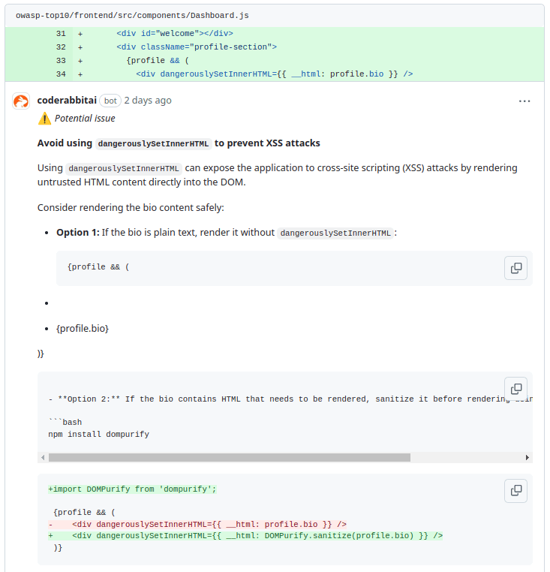Copy the DOMPurify diff code block

click(x=515, y=490)
